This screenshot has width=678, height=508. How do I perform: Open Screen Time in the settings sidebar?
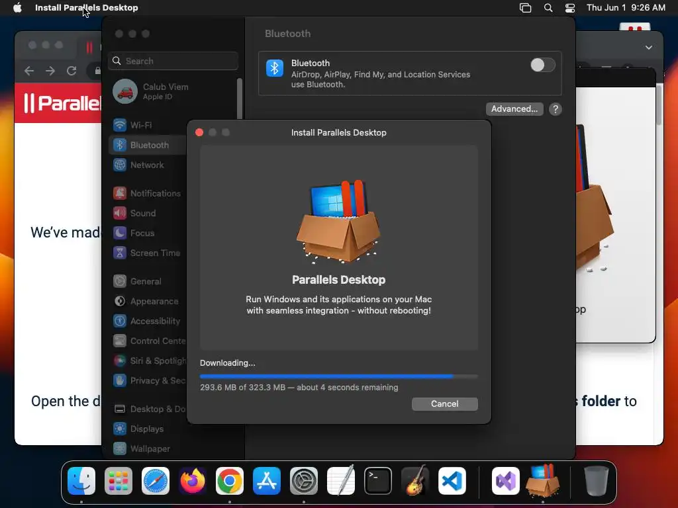(x=148, y=253)
